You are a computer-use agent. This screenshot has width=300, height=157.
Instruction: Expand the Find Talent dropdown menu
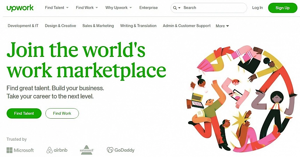click(x=57, y=8)
